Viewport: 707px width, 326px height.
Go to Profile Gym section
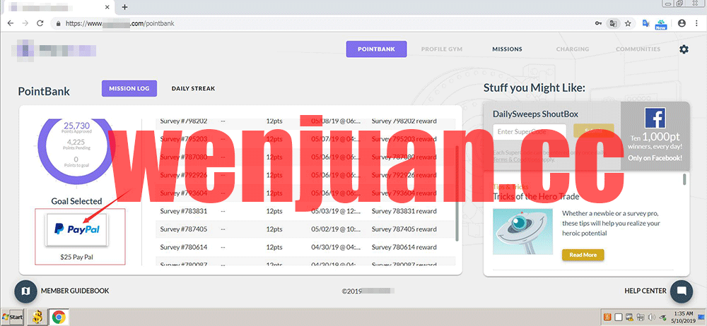442,49
